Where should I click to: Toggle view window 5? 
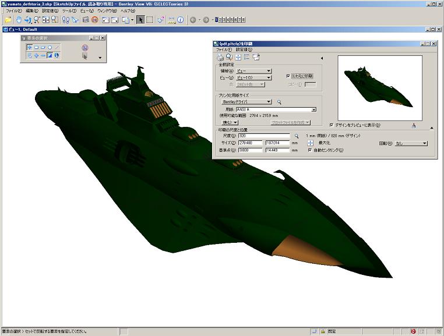(x=232, y=20)
